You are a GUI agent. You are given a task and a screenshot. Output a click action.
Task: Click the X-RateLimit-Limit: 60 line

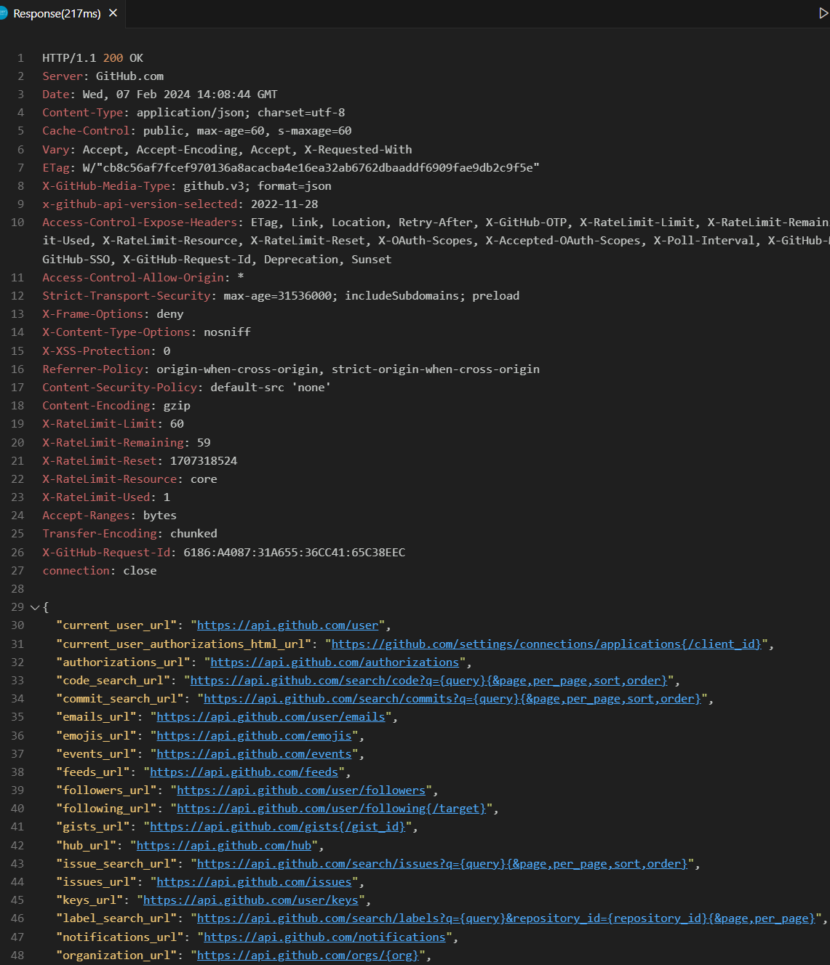[x=113, y=424]
